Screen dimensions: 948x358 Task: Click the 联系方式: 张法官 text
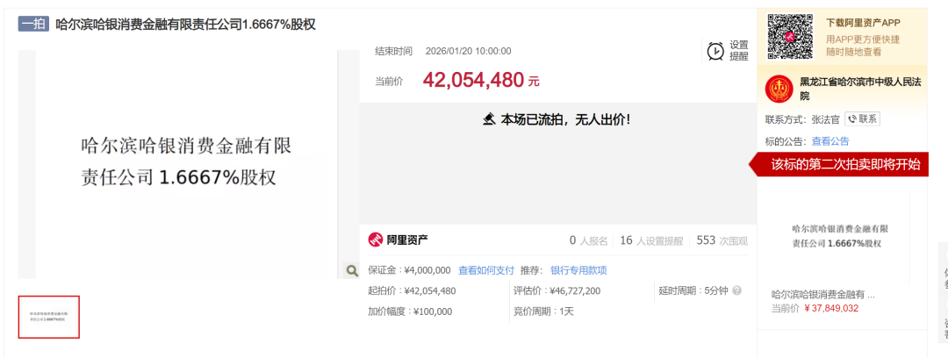(802, 119)
